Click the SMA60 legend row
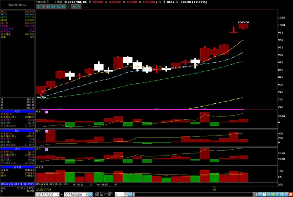Viewport: 293px width, 197px height. [17, 20]
